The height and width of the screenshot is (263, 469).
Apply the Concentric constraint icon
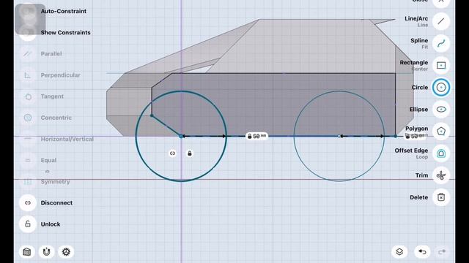pyautogui.click(x=28, y=118)
